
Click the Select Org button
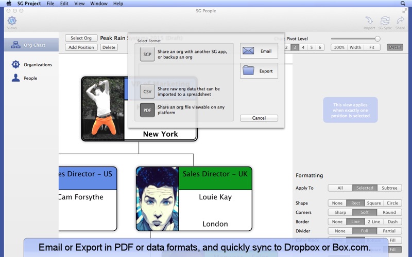click(x=81, y=38)
